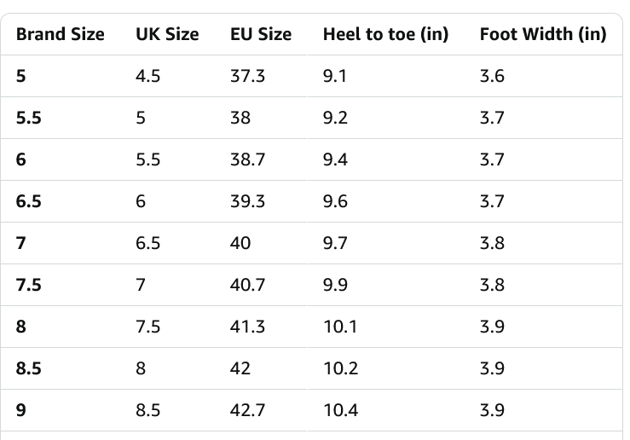Viewport: 630px width, 440px height.
Task: Click the Heel to toe (in) header
Action: point(385,34)
